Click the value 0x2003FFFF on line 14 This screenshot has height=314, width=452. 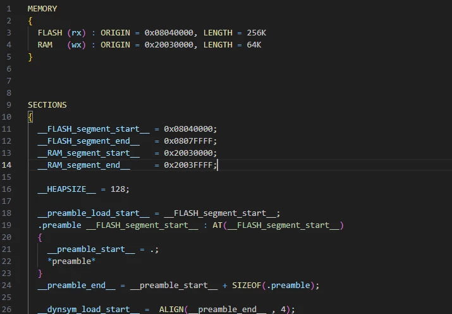188,165
